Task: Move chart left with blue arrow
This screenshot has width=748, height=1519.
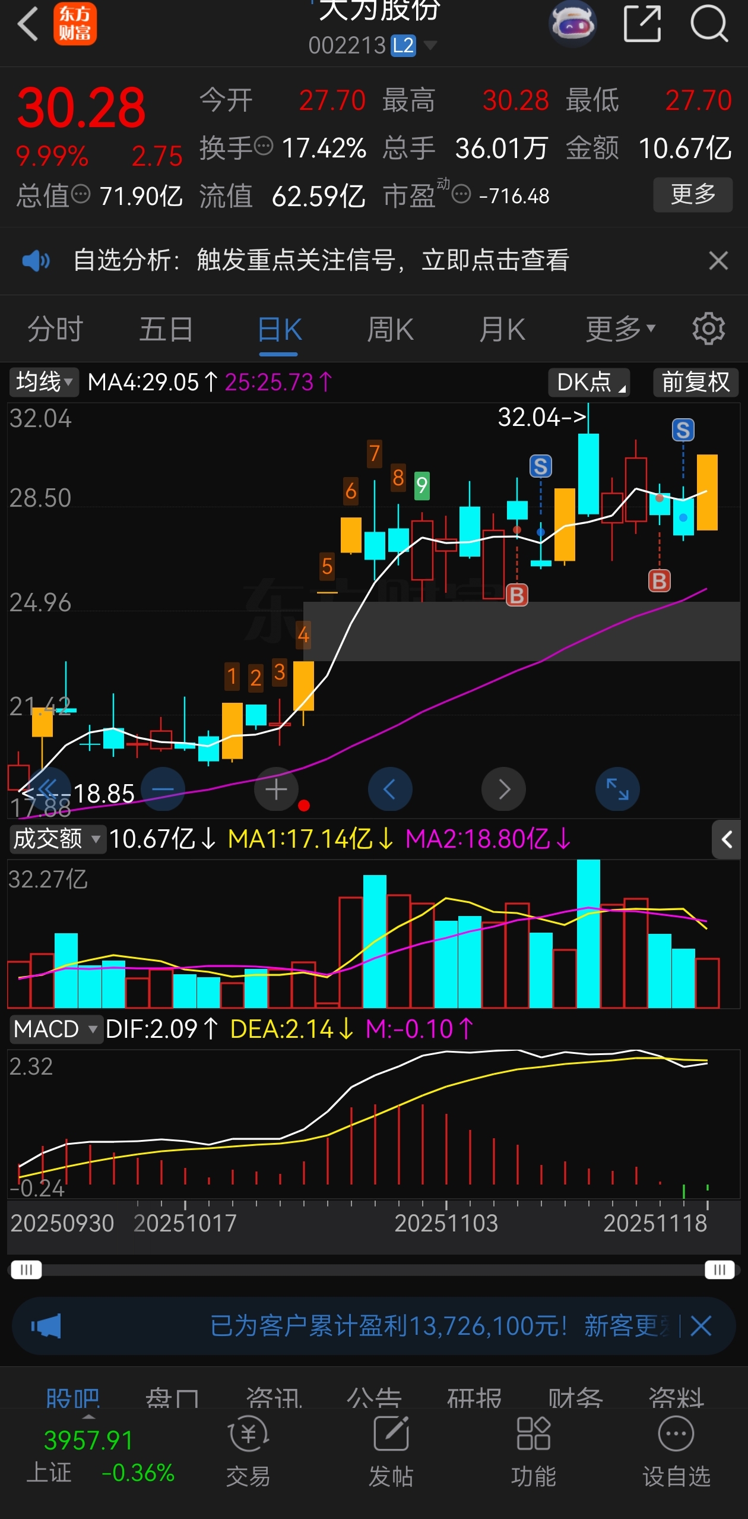Action: [390, 789]
